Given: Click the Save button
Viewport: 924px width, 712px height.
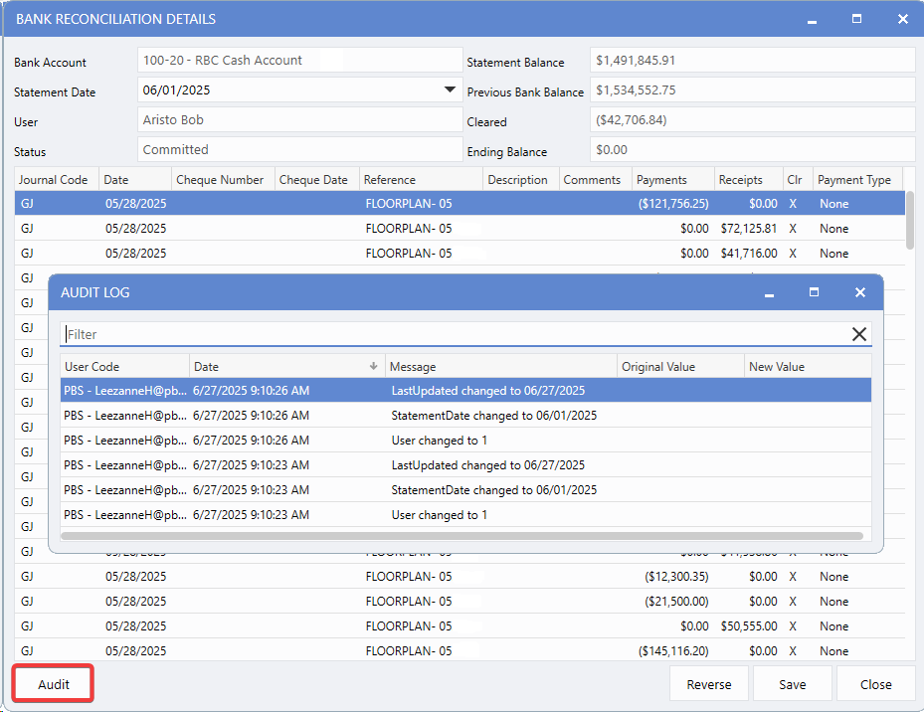Looking at the screenshot, I should [x=792, y=684].
